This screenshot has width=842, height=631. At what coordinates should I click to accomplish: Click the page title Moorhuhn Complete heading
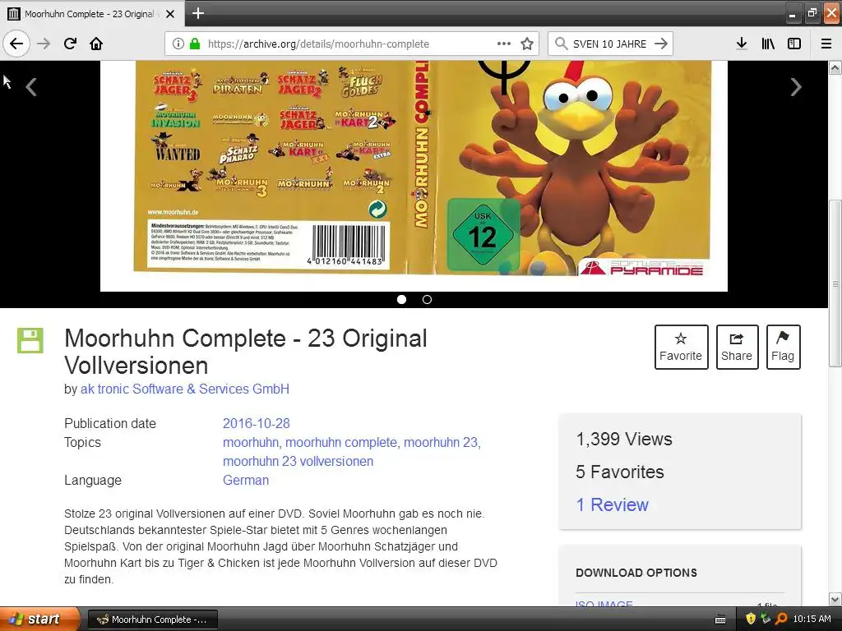(245, 352)
